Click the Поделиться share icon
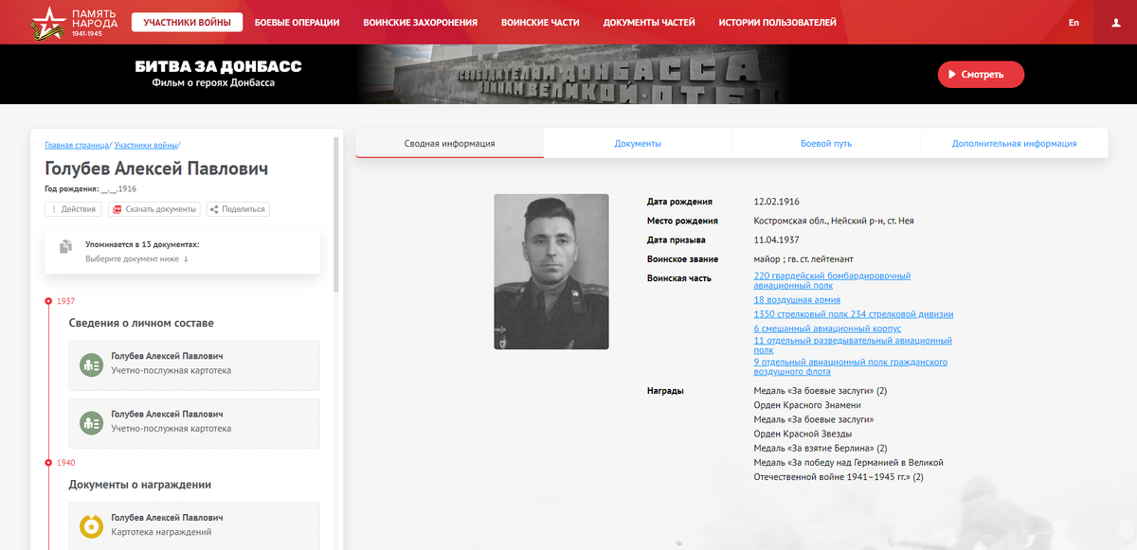 click(214, 209)
